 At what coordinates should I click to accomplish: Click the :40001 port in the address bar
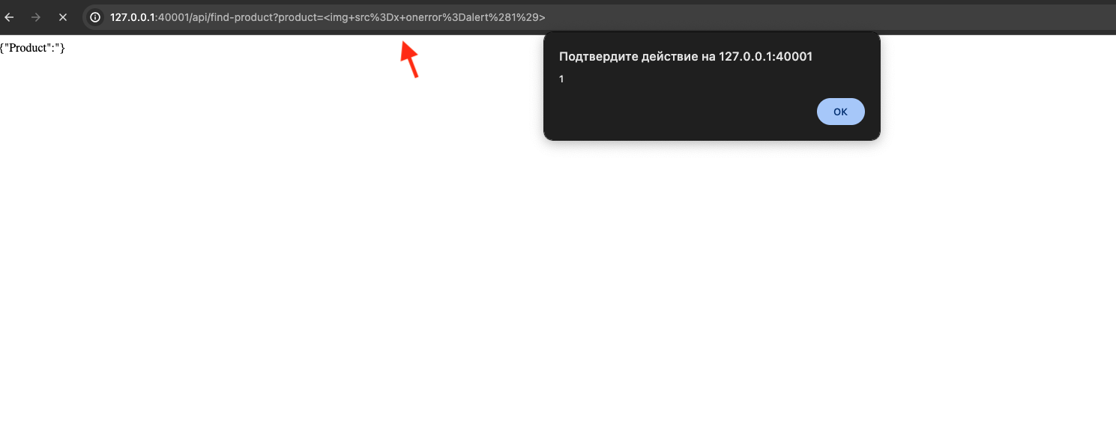(x=170, y=16)
